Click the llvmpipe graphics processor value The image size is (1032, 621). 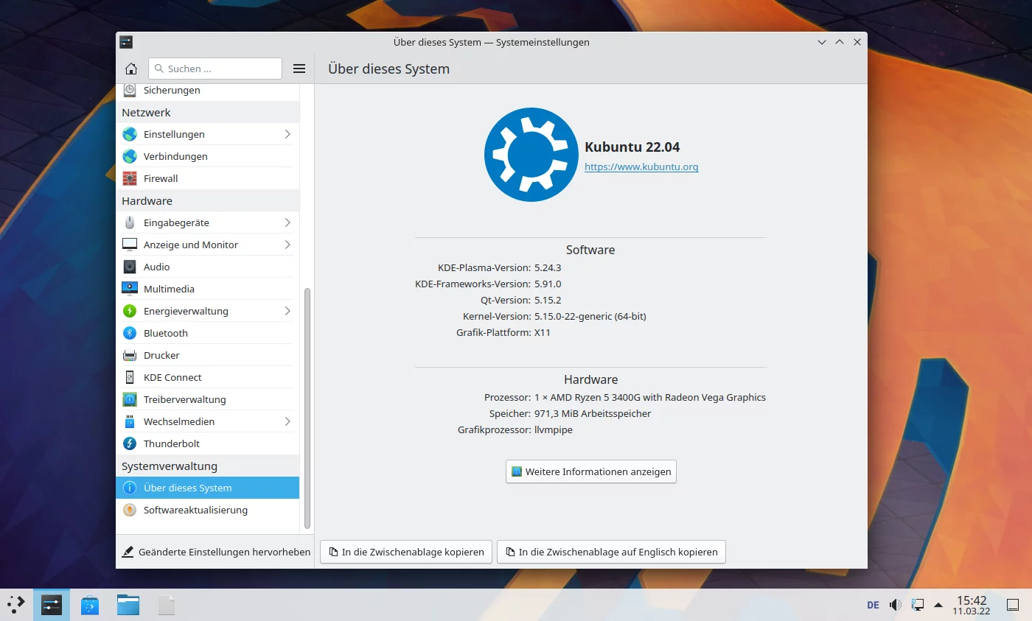(554, 429)
